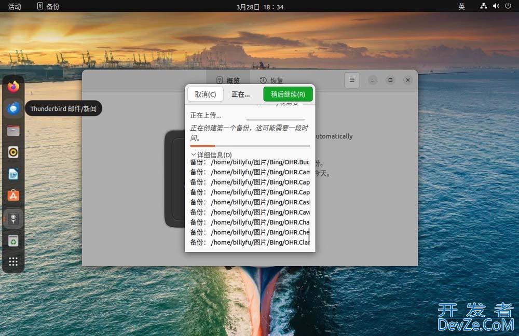
Task: Minimize the Backups window
Action: tap(373, 80)
